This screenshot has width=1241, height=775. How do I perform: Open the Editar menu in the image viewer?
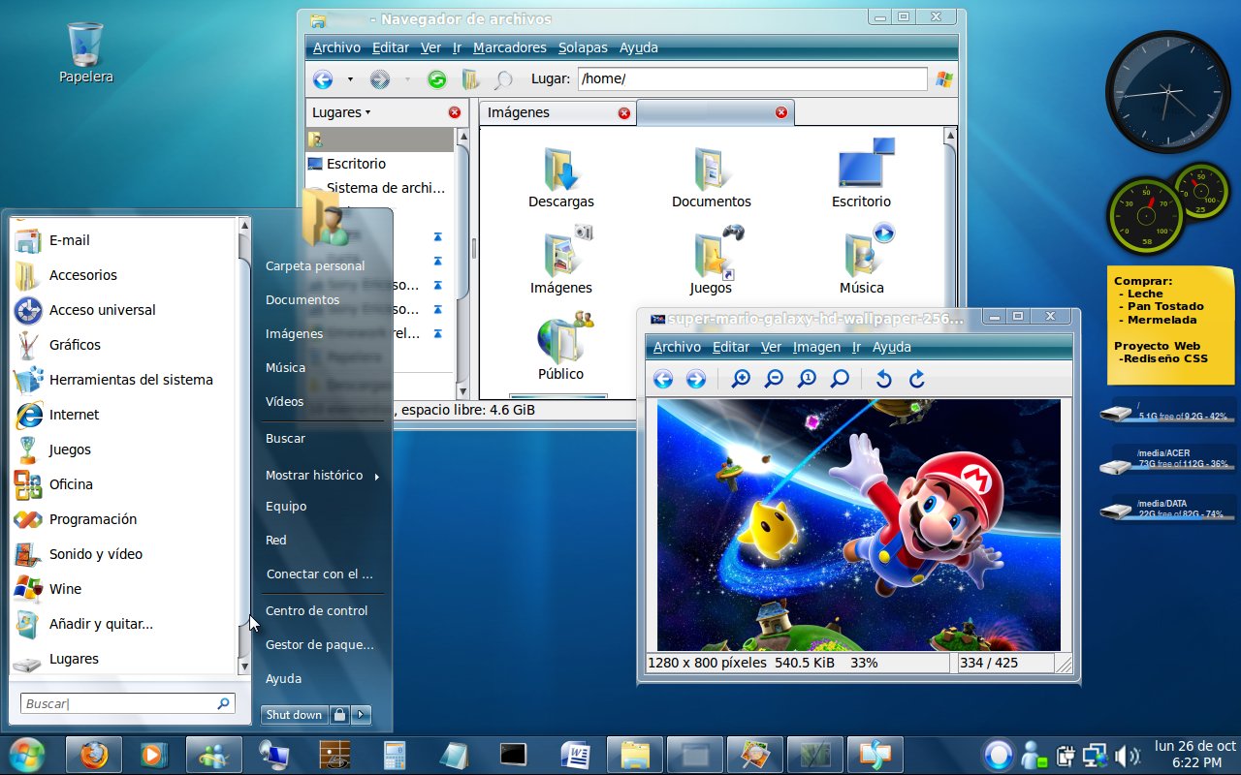point(730,347)
